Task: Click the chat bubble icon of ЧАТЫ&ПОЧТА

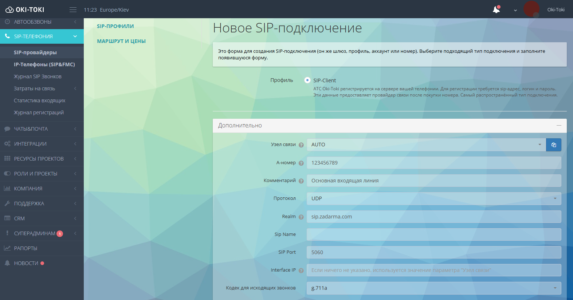Action: pyautogui.click(x=7, y=129)
